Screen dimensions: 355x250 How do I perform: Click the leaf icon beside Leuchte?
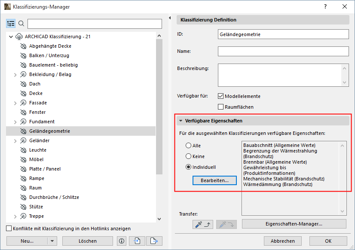click(23, 150)
